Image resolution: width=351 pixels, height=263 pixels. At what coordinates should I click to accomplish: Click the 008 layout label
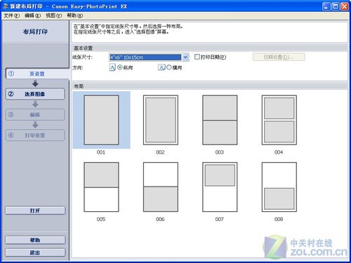click(279, 219)
